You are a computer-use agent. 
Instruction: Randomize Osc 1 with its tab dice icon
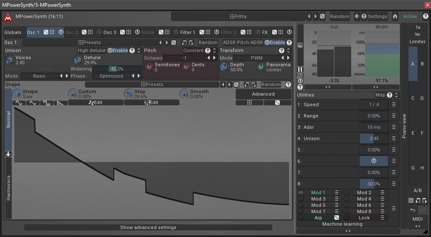click(x=46, y=32)
